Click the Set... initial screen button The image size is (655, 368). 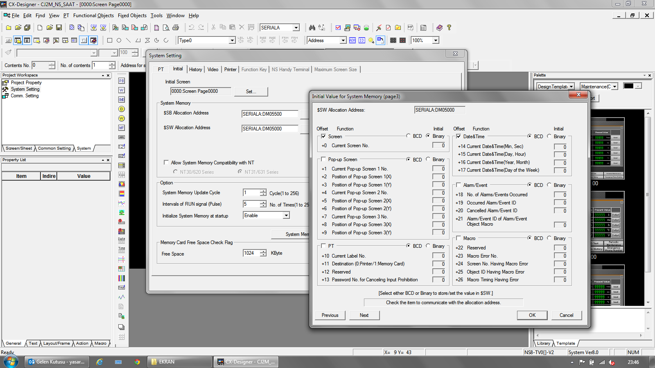click(251, 91)
